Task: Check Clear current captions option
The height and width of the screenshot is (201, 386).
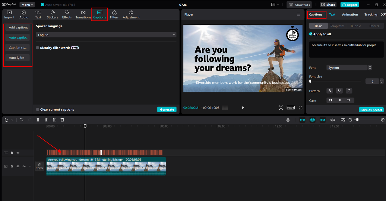Action: (x=38, y=109)
